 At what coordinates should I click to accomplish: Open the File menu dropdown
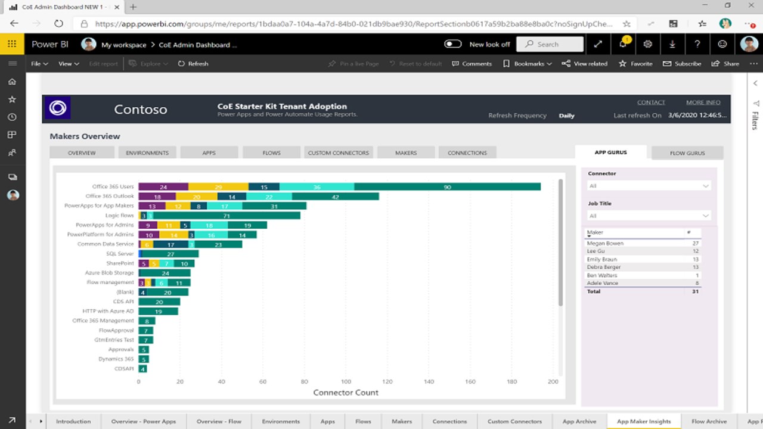coord(39,63)
